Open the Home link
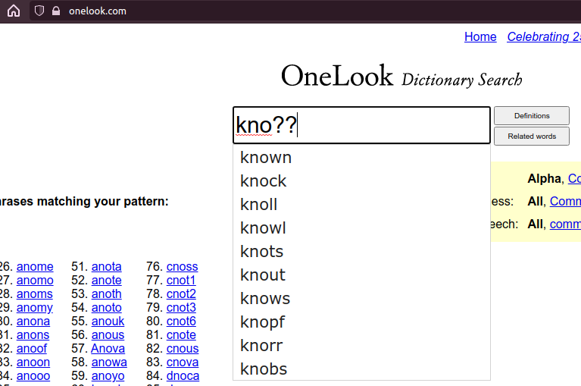The width and height of the screenshot is (581, 386). (x=480, y=36)
